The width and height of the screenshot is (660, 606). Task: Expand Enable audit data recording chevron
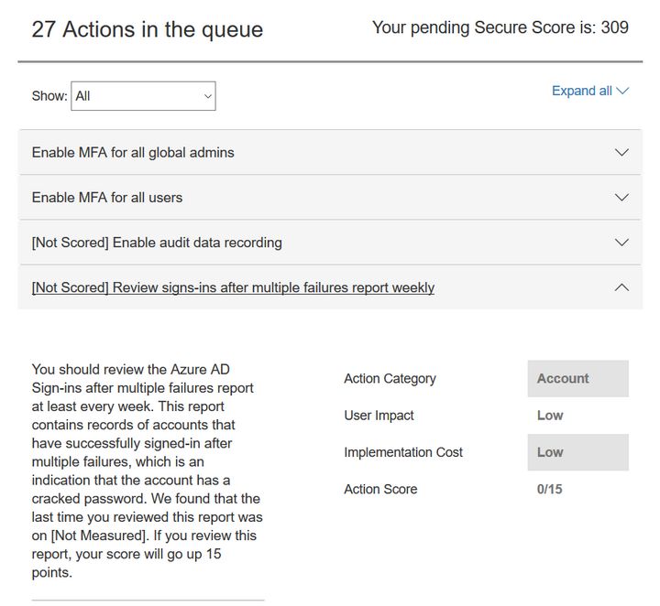621,243
